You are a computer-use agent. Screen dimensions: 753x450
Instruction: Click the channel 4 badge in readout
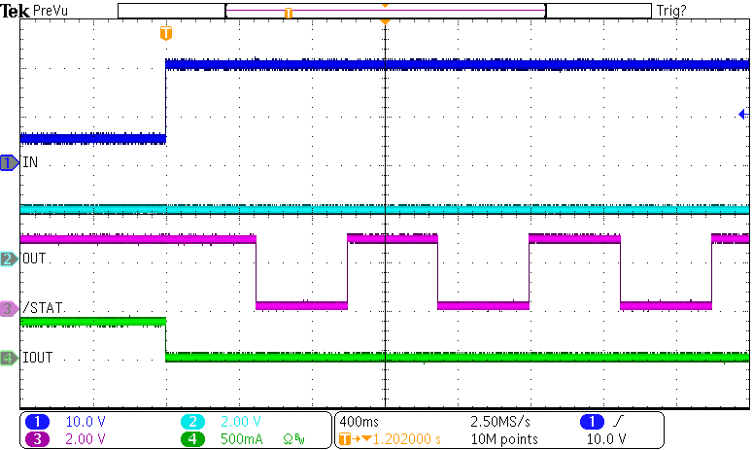point(192,439)
